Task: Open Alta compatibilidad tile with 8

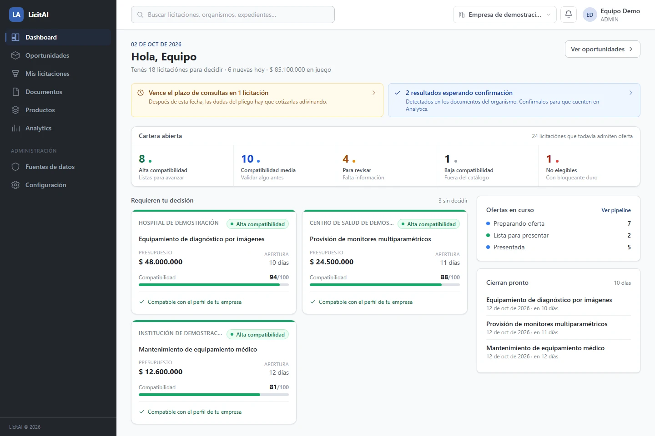Action: coord(182,166)
